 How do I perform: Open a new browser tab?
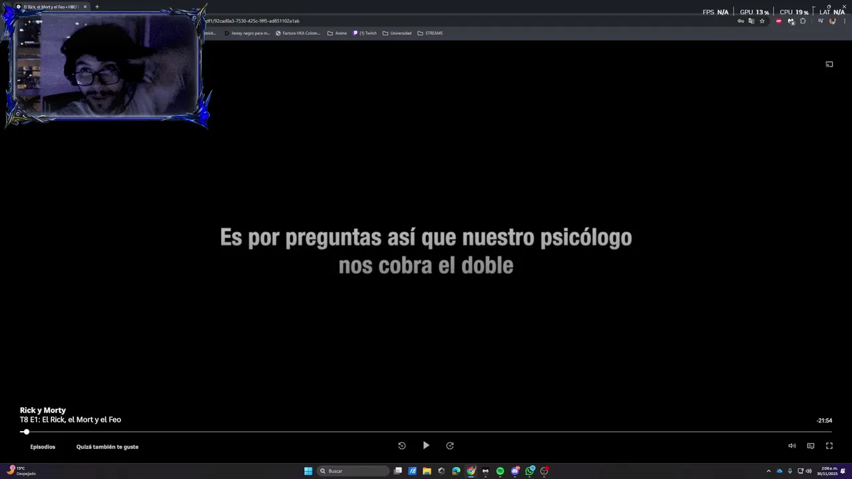tap(97, 7)
